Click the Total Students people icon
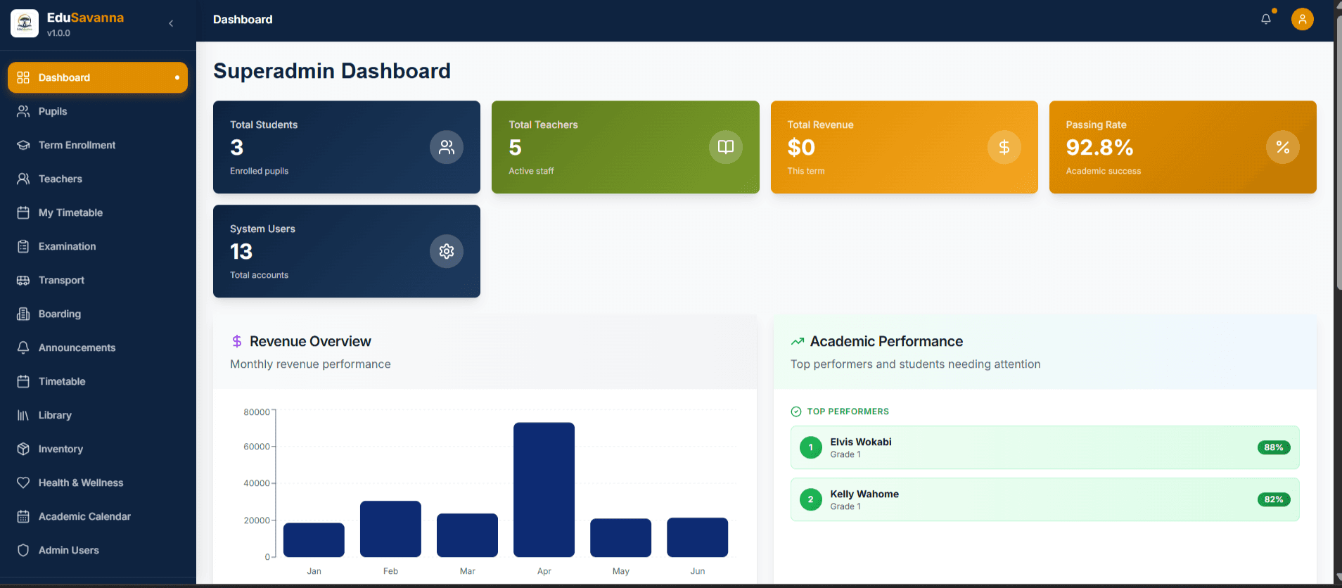This screenshot has width=1342, height=588. [x=447, y=147]
